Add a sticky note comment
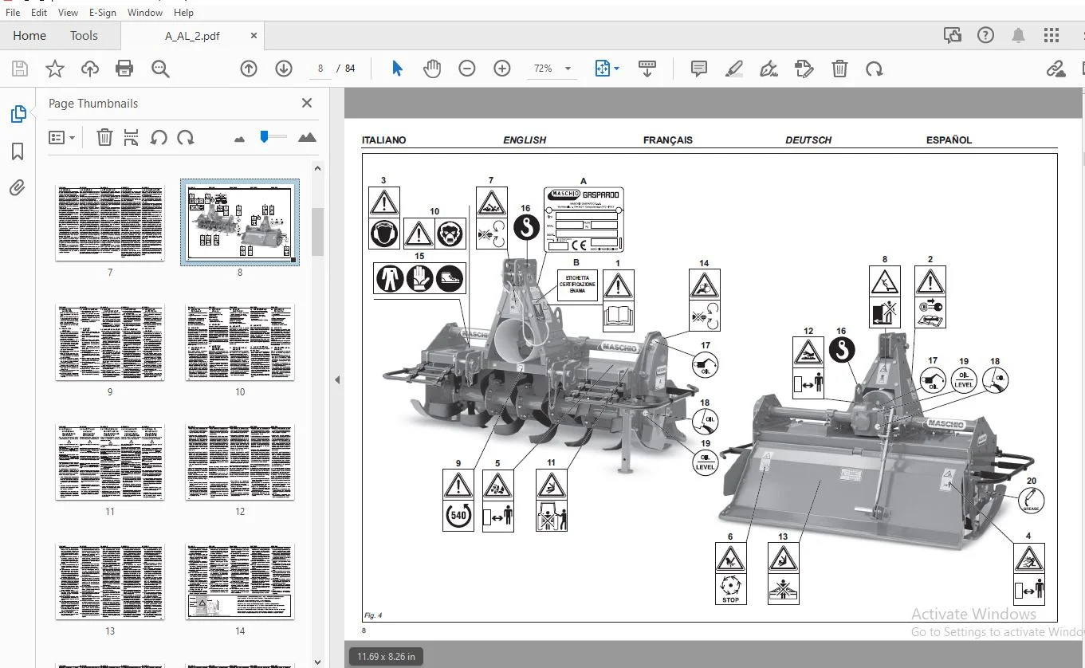1085x668 pixels. (x=699, y=69)
